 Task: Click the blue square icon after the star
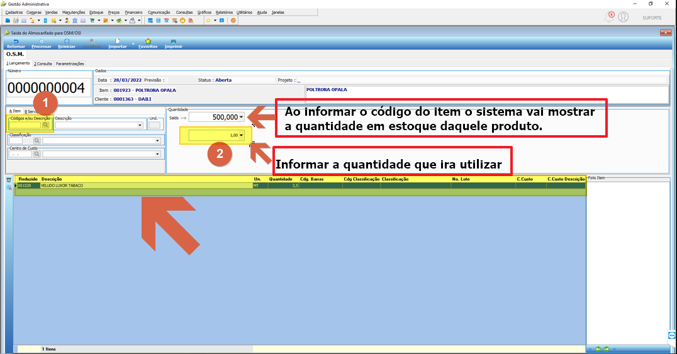[x=221, y=20]
